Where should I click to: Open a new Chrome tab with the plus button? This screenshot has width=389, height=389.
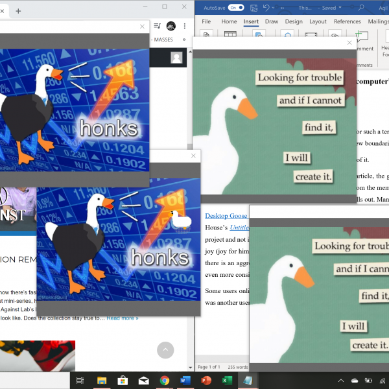[18, 11]
